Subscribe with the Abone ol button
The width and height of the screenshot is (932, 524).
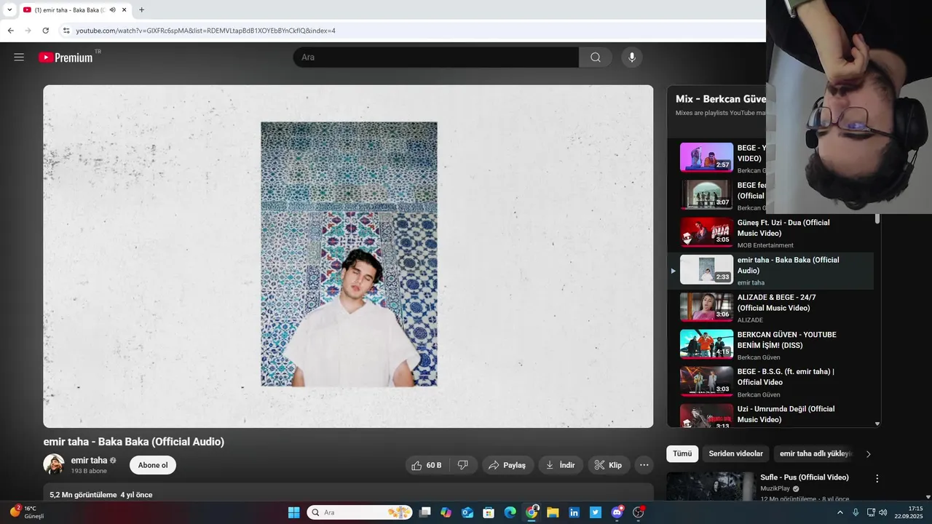tap(153, 465)
